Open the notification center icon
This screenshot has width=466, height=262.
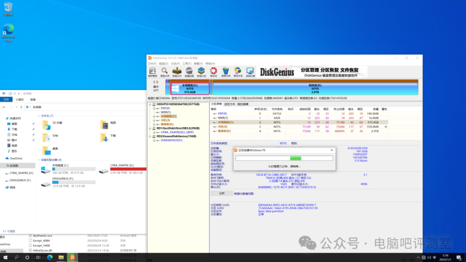coord(459,258)
